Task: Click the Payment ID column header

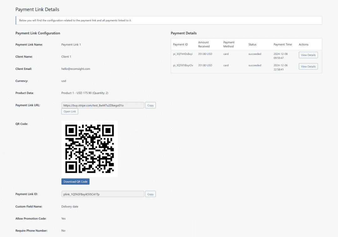Action: (x=180, y=44)
